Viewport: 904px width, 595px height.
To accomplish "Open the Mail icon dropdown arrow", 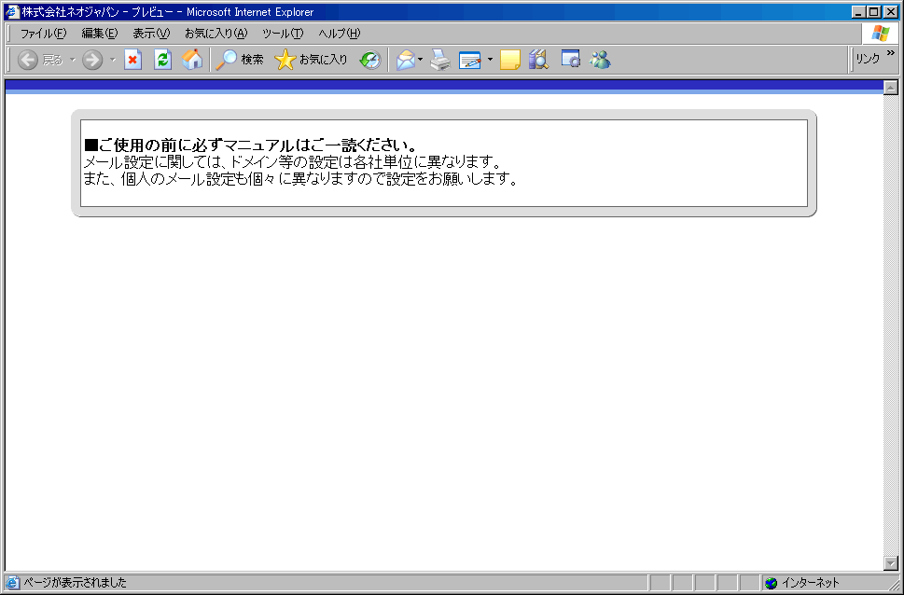I will pyautogui.click(x=421, y=60).
